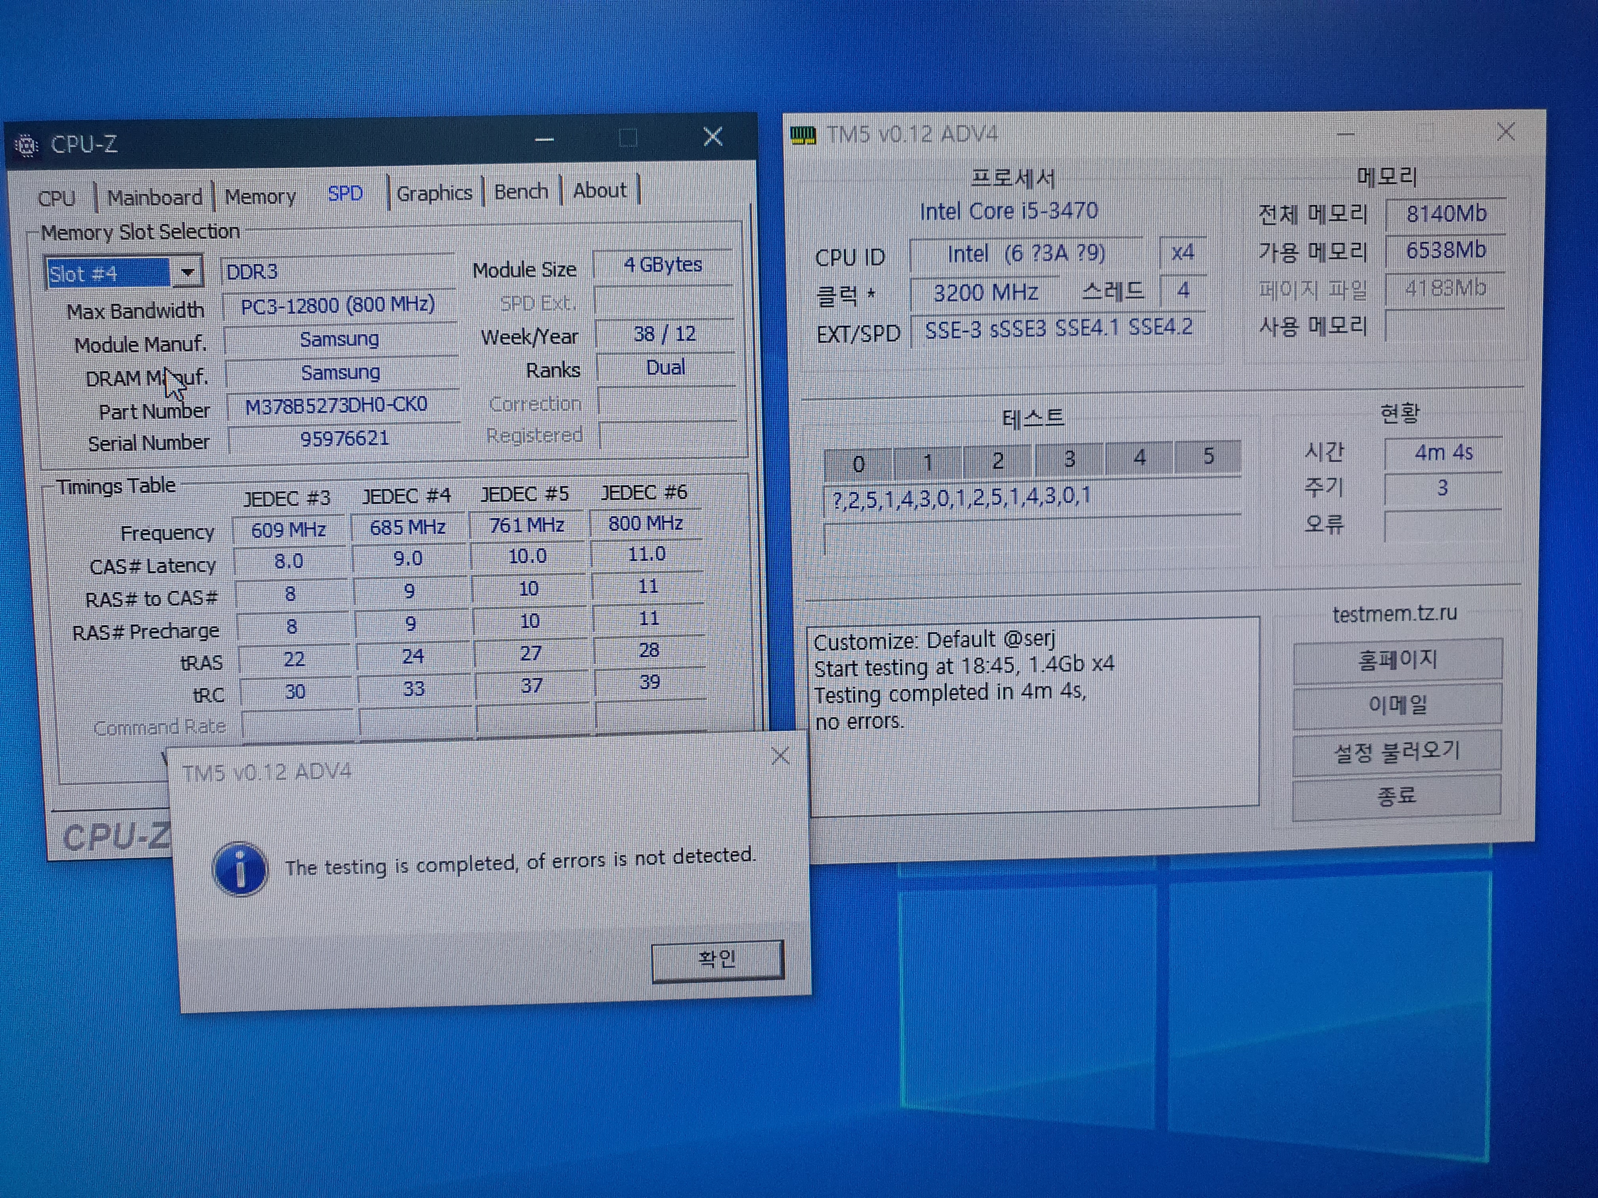The height and width of the screenshot is (1198, 1598).
Task: Click the blue info icon in the dialog
Action: [x=241, y=869]
